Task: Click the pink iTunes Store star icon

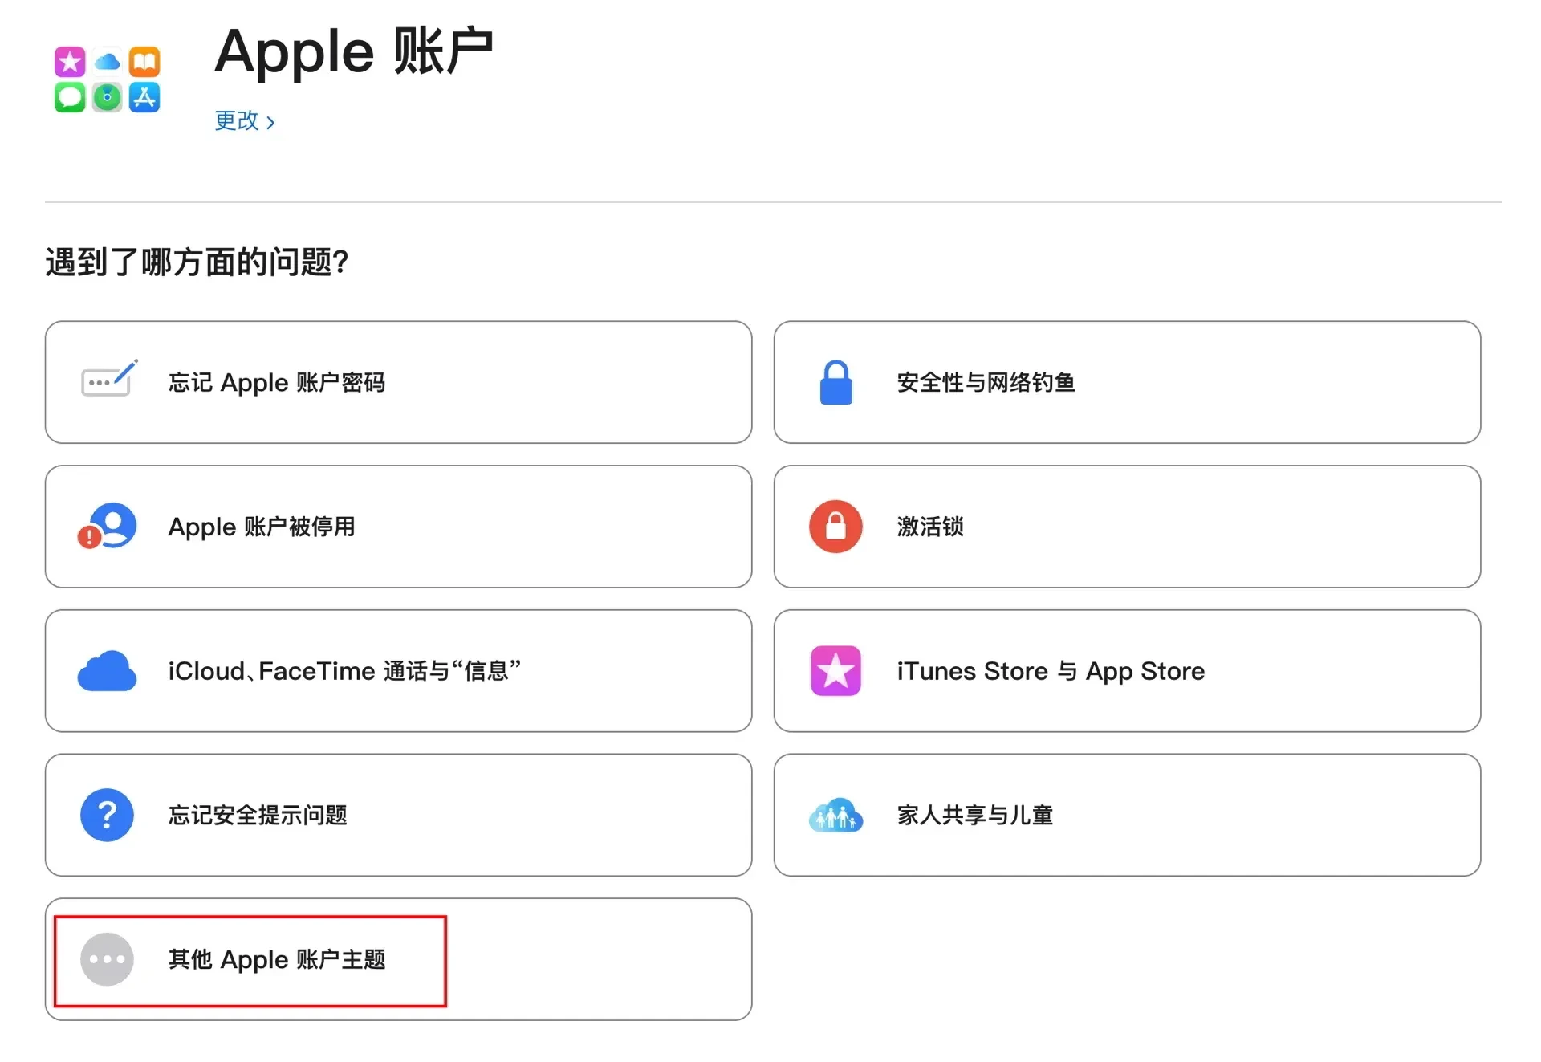Action: coord(836,671)
